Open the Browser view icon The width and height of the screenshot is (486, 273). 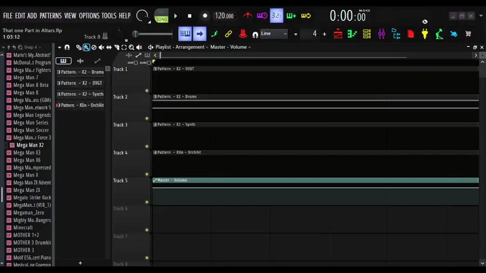(x=396, y=34)
